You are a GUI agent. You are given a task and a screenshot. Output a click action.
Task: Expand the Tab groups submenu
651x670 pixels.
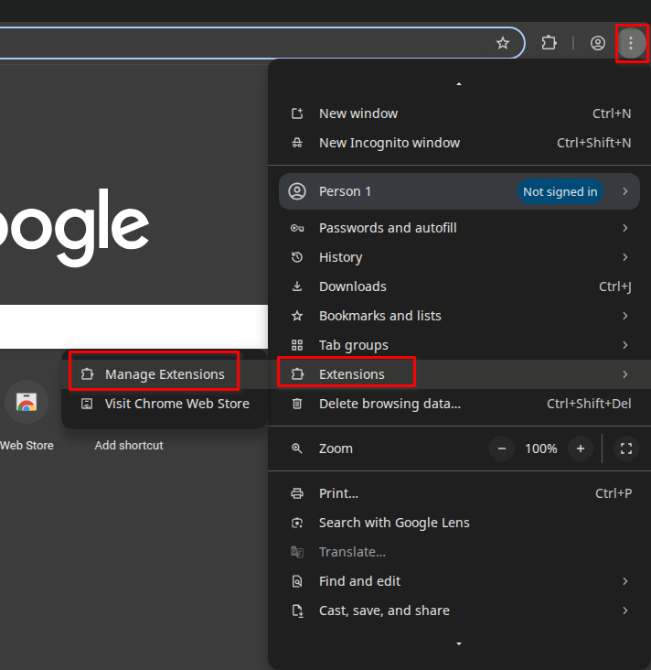coord(459,345)
